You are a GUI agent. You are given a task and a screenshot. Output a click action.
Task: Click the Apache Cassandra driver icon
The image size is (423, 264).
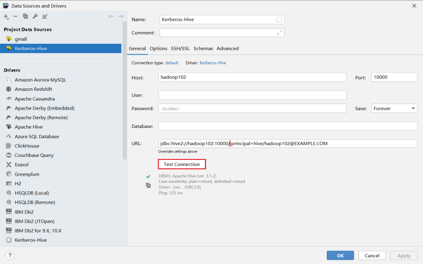click(9, 98)
